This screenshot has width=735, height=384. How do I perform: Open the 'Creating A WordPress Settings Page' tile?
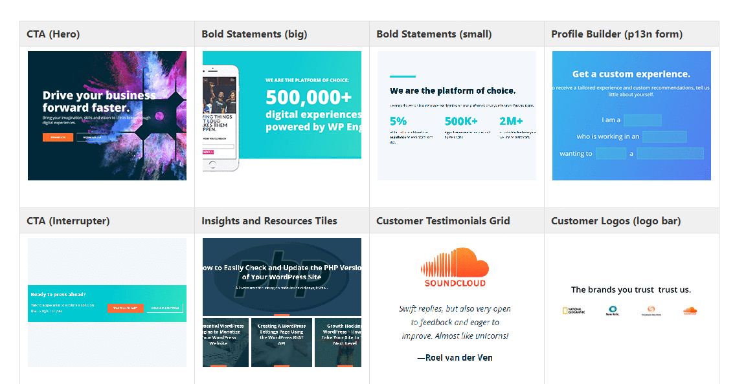(282, 343)
